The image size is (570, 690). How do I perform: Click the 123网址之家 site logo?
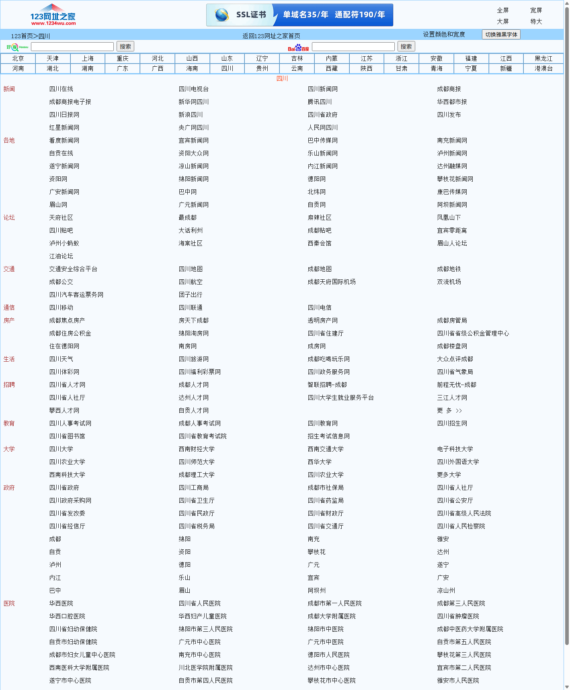coord(53,15)
